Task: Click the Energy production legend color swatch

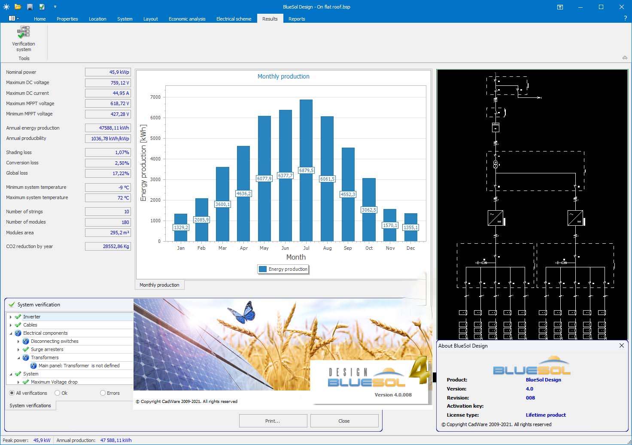Action: pyautogui.click(x=263, y=269)
